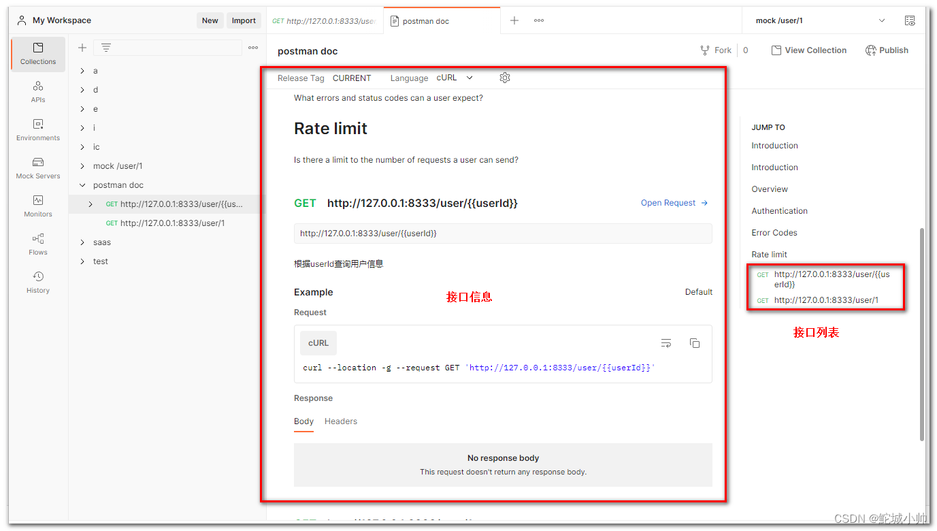Open the Environments sidebar section

(38, 130)
